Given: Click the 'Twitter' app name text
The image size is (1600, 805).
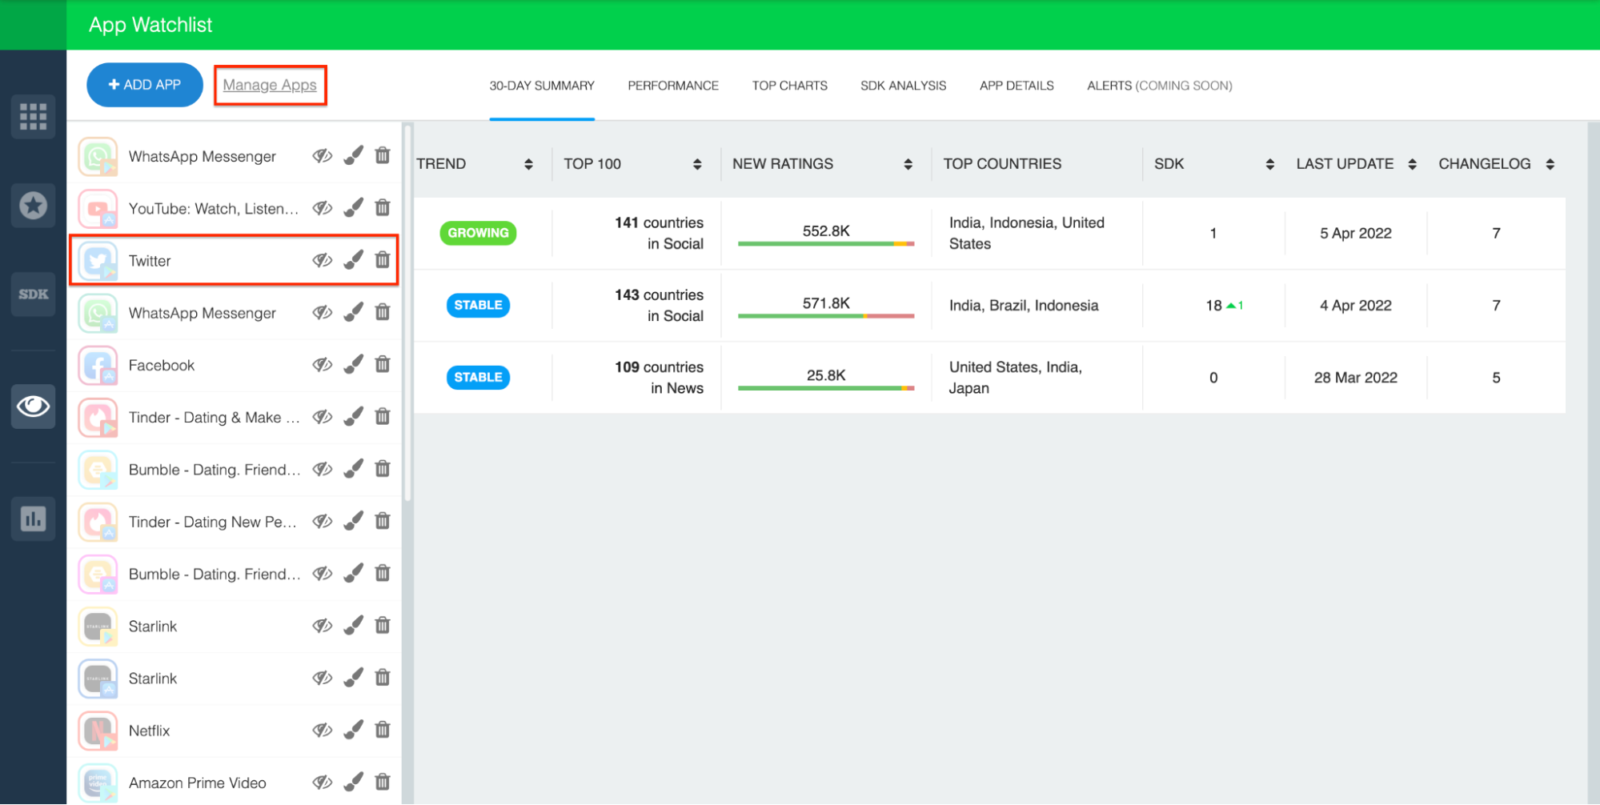Looking at the screenshot, I should [150, 261].
